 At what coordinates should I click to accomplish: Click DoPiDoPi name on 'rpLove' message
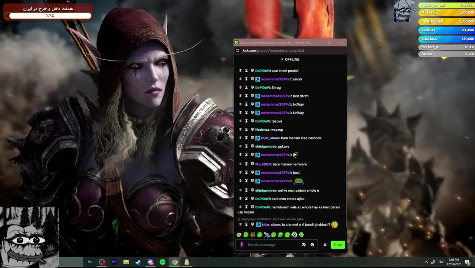[262, 121]
